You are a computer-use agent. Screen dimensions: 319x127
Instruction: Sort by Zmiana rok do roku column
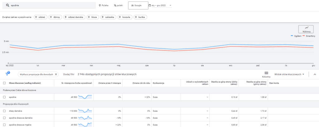coord(141,83)
